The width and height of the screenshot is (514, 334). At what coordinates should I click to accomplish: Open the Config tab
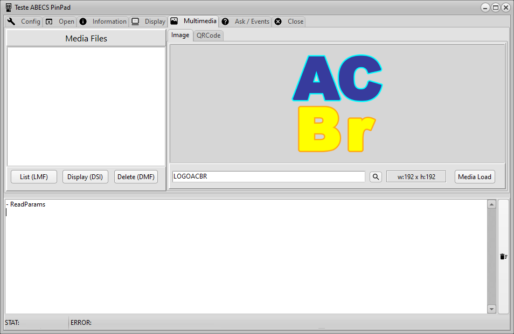point(24,22)
